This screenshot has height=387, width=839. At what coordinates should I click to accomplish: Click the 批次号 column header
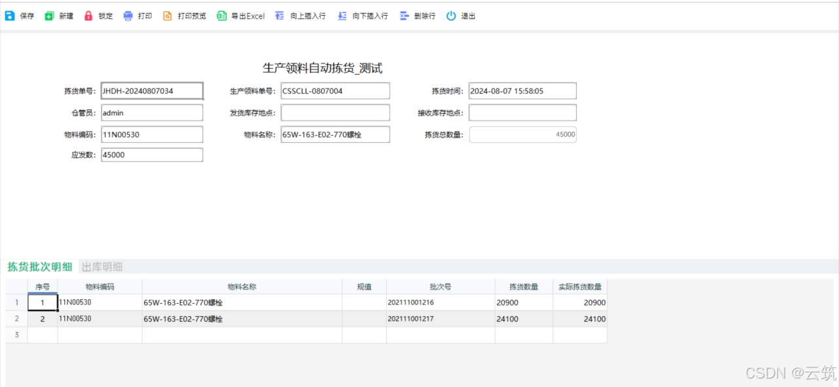click(x=440, y=287)
